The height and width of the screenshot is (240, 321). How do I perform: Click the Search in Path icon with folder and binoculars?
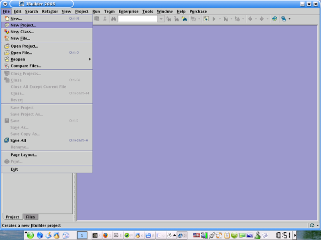click(184, 19)
